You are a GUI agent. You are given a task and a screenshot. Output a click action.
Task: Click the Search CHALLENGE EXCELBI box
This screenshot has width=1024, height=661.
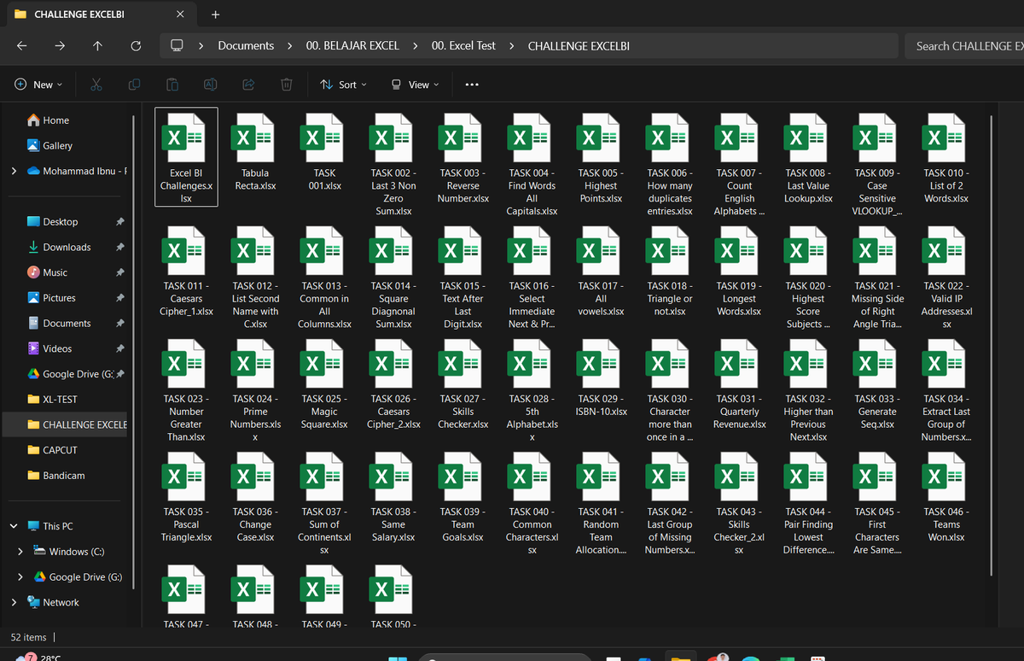(x=964, y=46)
